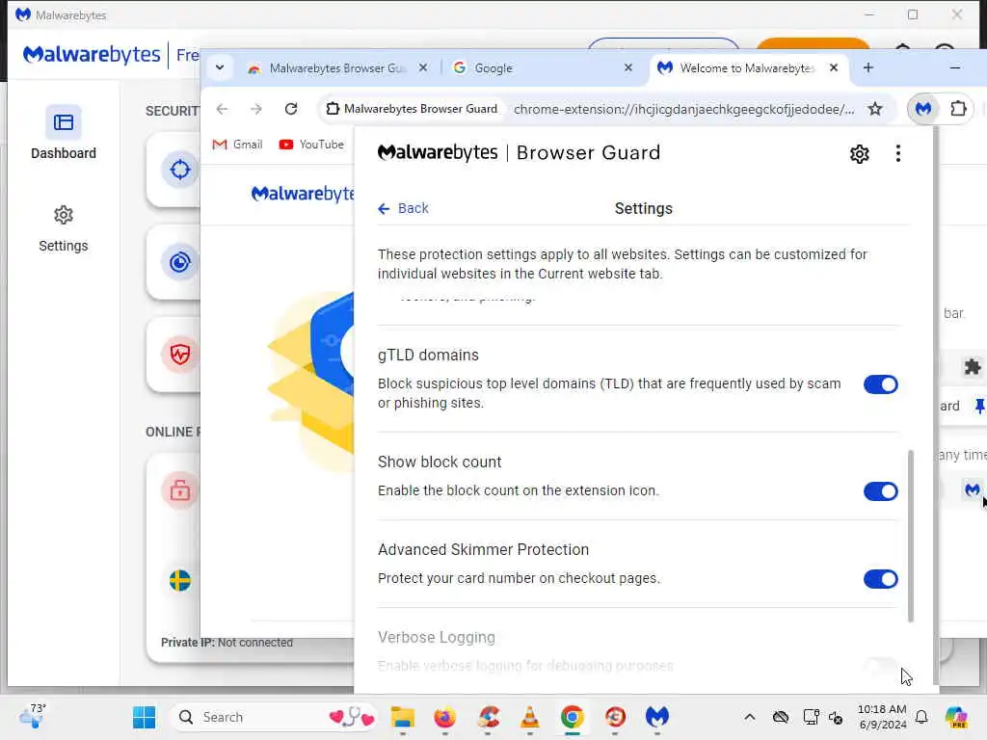The width and height of the screenshot is (987, 740).
Task: Click the Malwarebytes logo in app header
Action: tap(92, 55)
